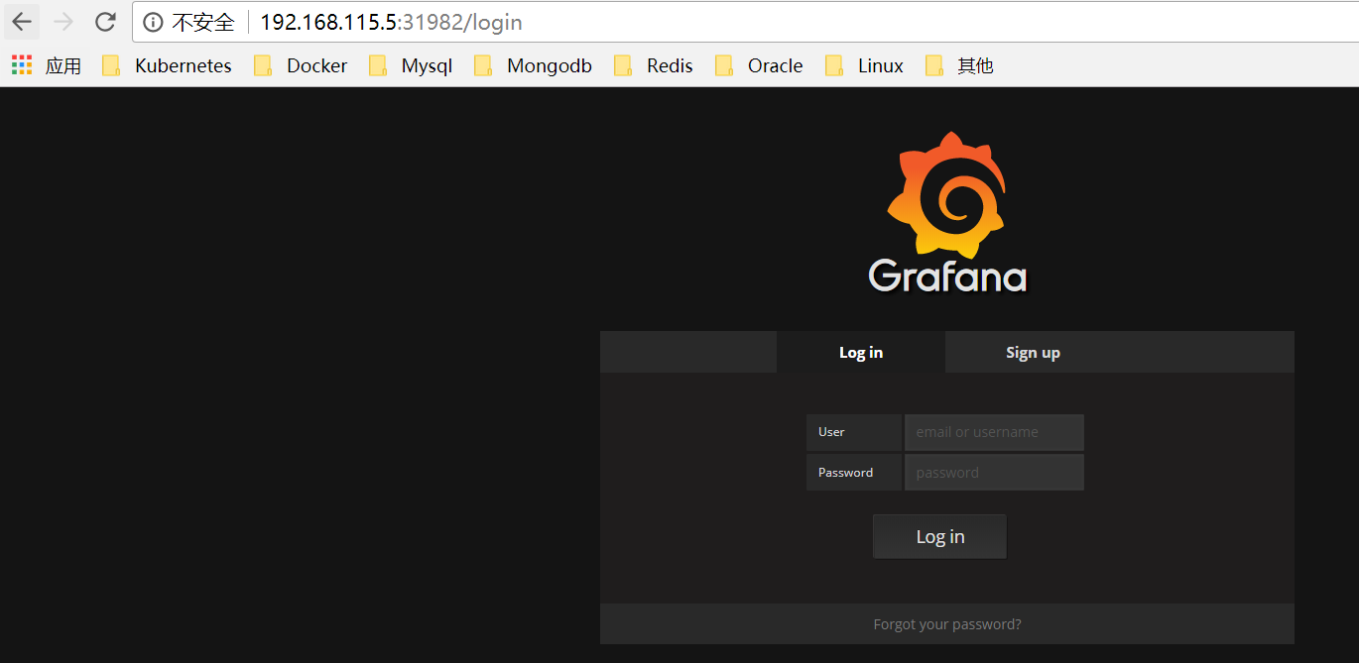
Task: Click the 不安全 security label
Action: [x=203, y=22]
